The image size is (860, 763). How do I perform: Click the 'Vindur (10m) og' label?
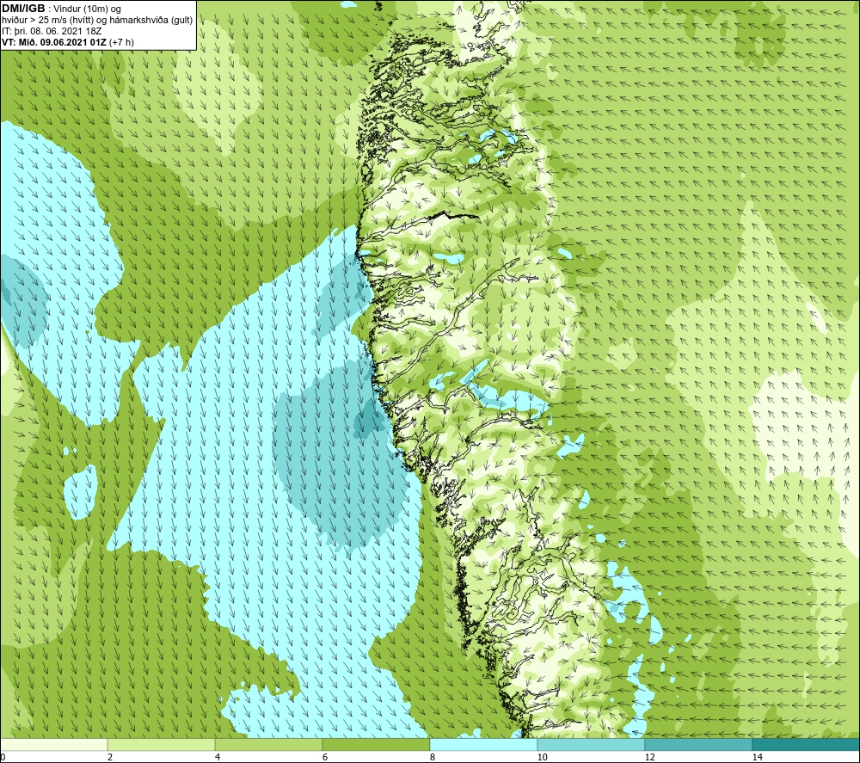pyautogui.click(x=89, y=9)
